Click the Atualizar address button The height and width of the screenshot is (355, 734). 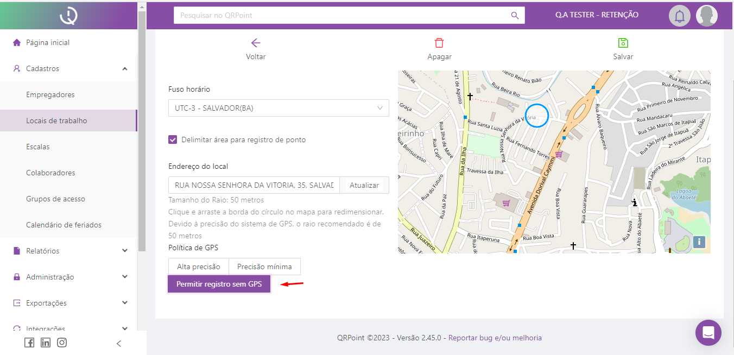[x=364, y=185]
